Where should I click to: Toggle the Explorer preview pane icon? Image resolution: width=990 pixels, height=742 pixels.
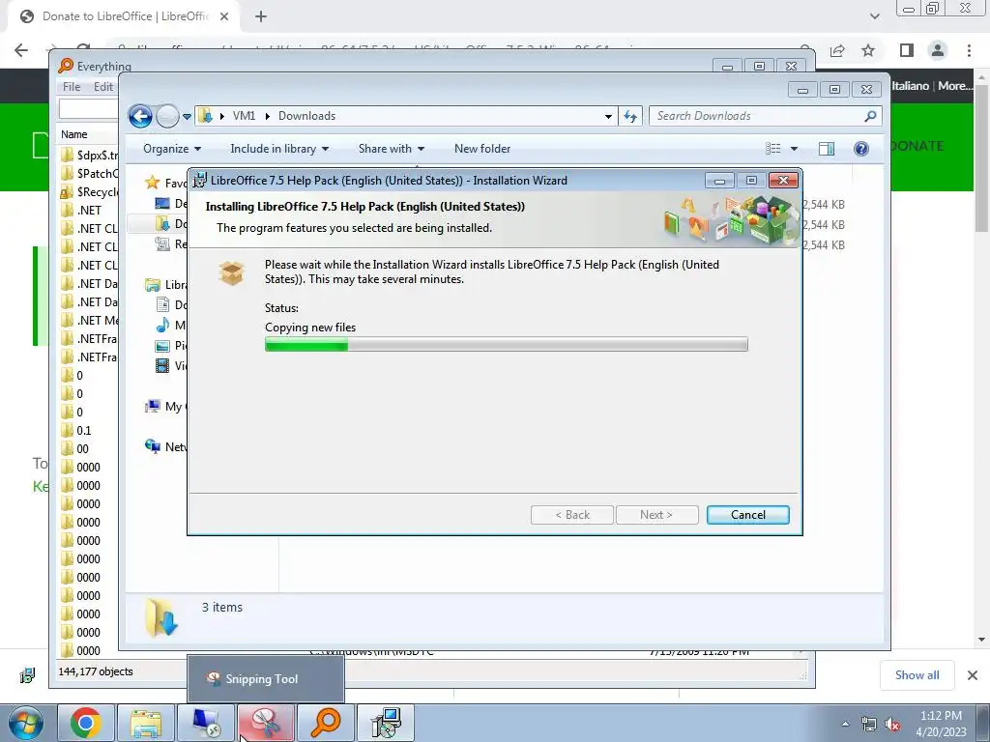[x=827, y=149]
